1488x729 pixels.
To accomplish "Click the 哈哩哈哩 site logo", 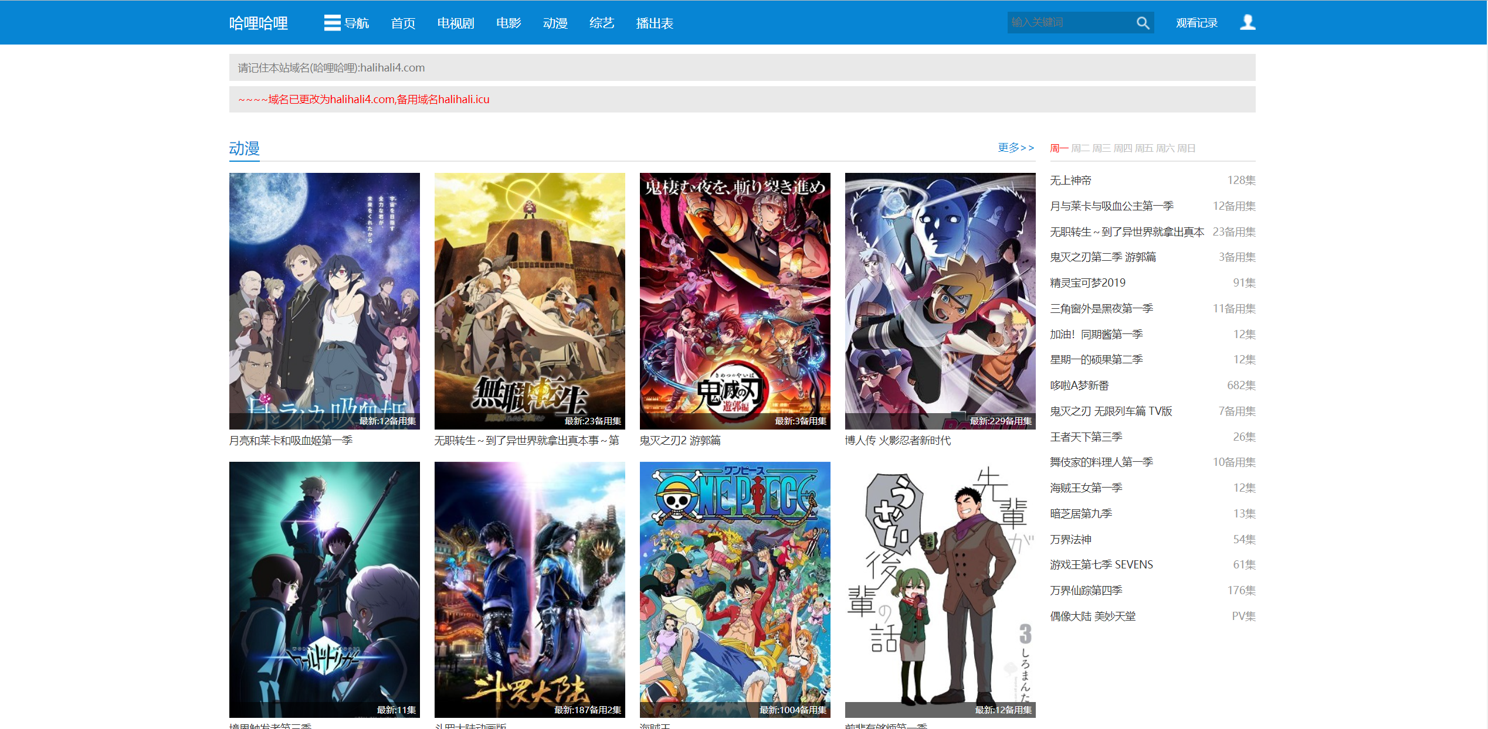I will coord(259,23).
